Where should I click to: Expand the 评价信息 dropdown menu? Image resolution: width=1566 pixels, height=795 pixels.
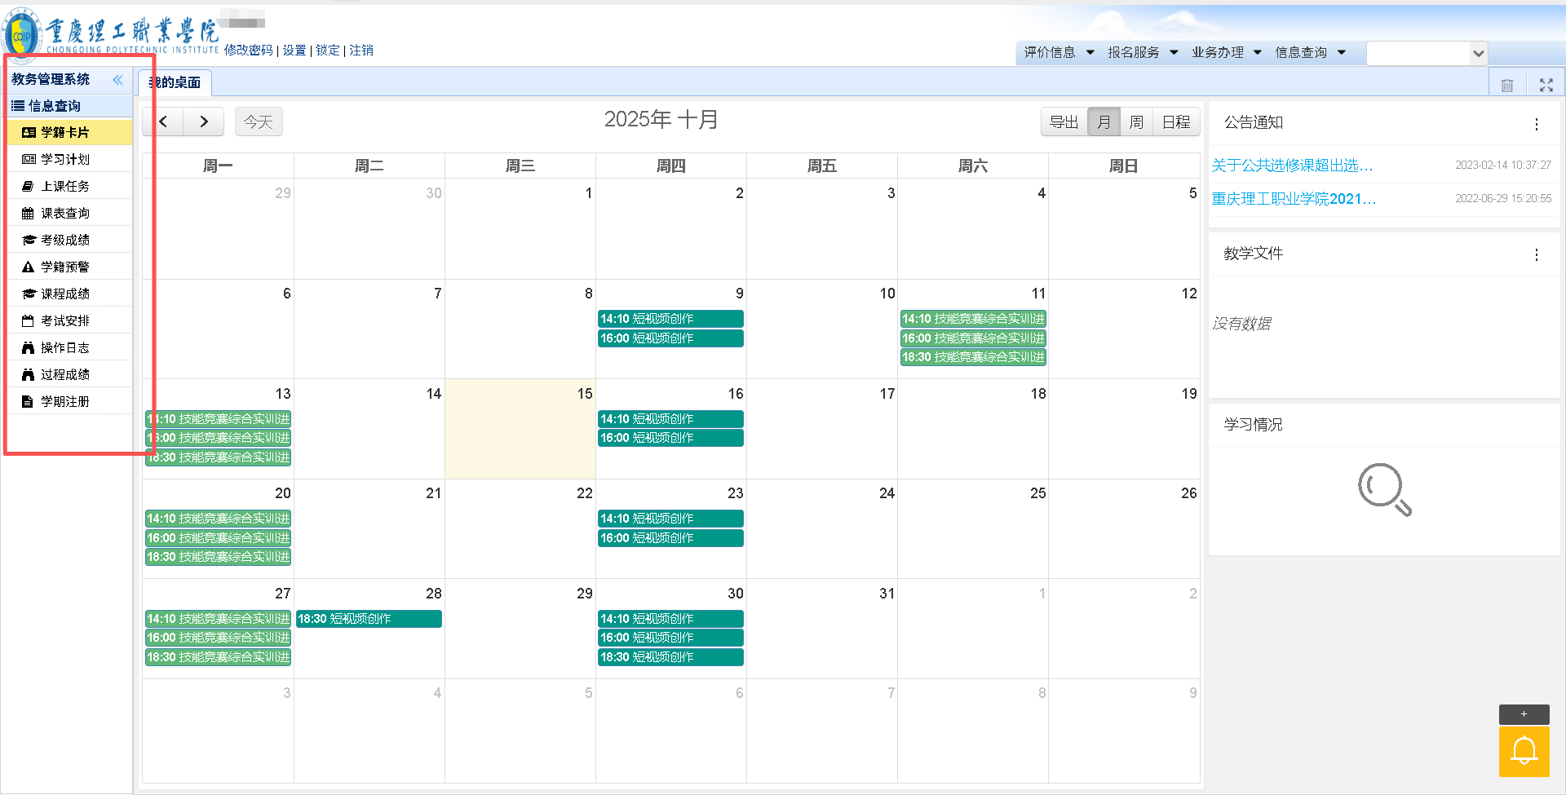(1059, 52)
